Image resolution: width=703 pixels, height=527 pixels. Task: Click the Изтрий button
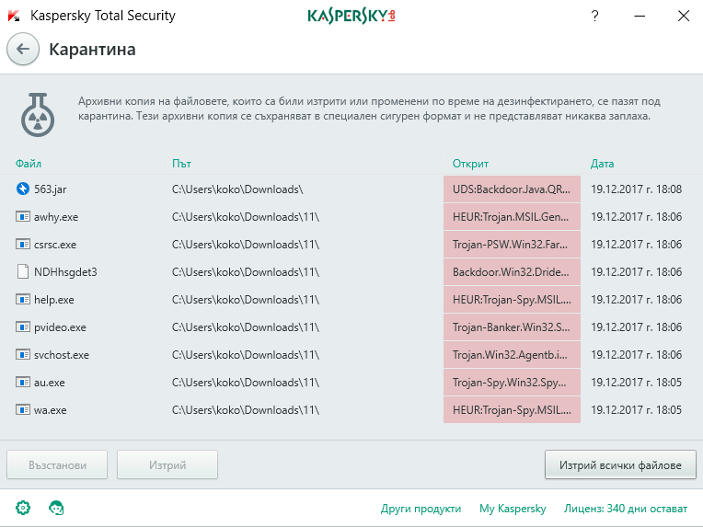tap(167, 465)
